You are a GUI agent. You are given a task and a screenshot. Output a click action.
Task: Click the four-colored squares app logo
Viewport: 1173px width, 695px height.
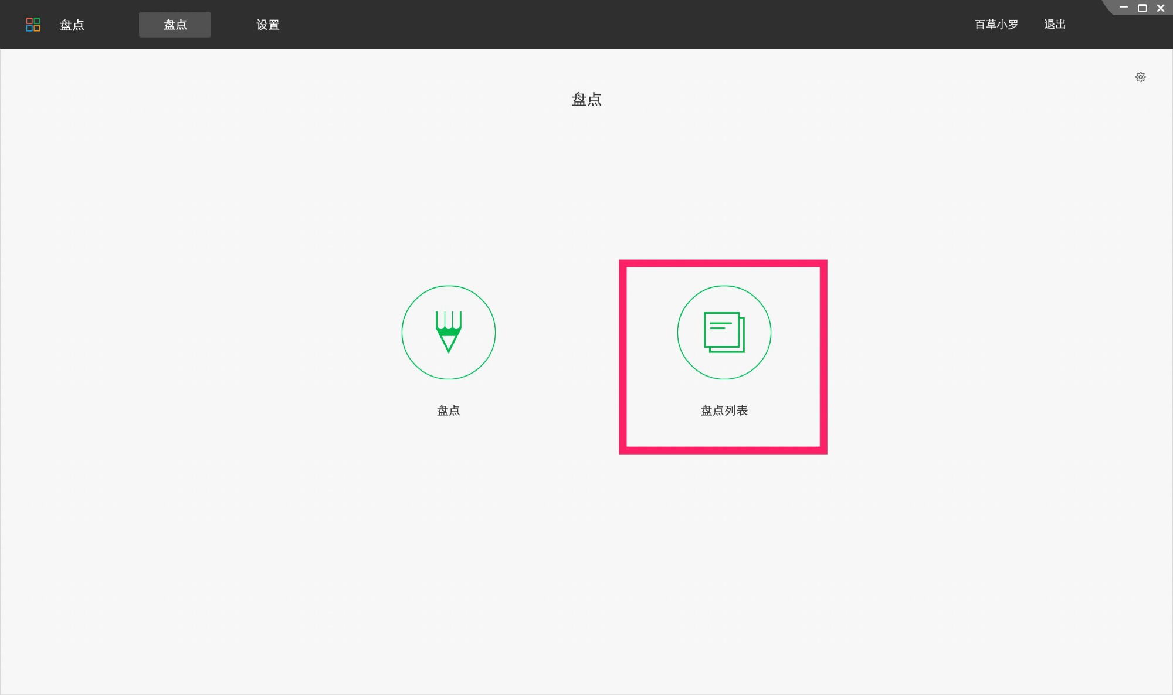[x=33, y=25]
